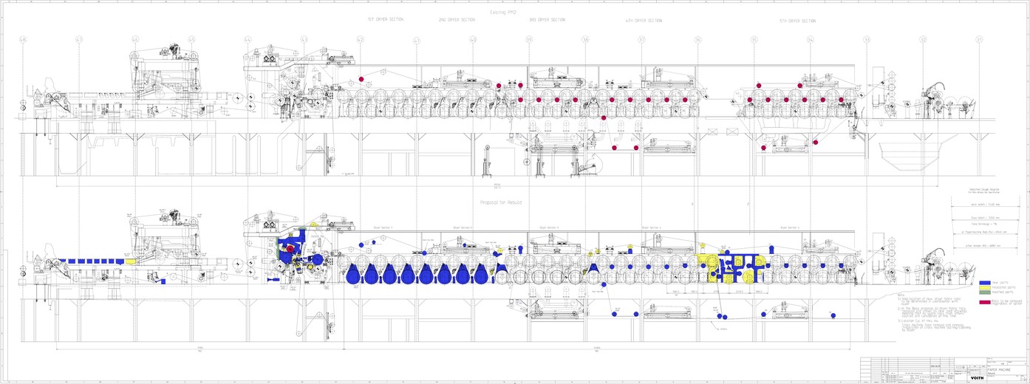1030x384 pixels.
Task: Click the green 'modified parts' legend swatch
Action: click(x=985, y=292)
